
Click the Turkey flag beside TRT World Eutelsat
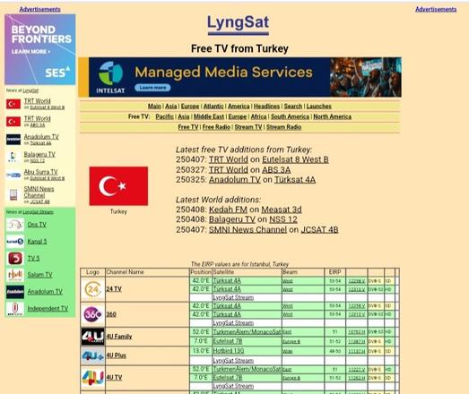[13, 104]
